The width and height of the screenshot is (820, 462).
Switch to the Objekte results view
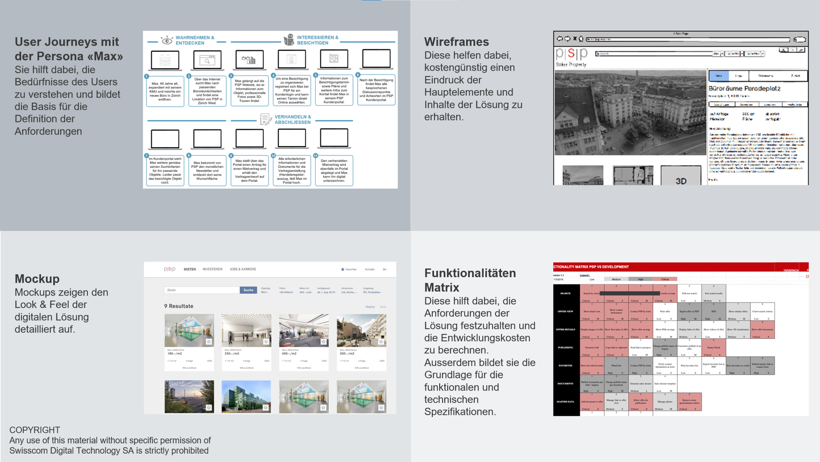pos(370,307)
